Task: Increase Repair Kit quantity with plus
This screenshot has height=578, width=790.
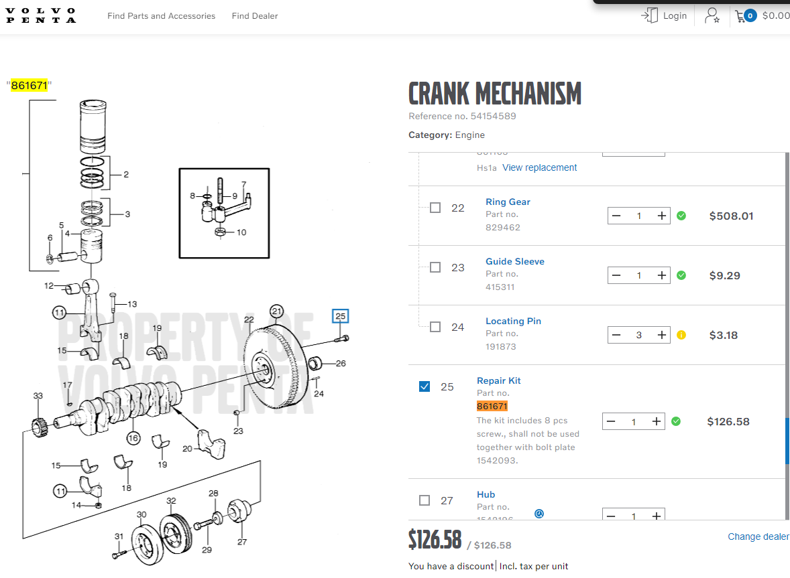Action: [656, 421]
